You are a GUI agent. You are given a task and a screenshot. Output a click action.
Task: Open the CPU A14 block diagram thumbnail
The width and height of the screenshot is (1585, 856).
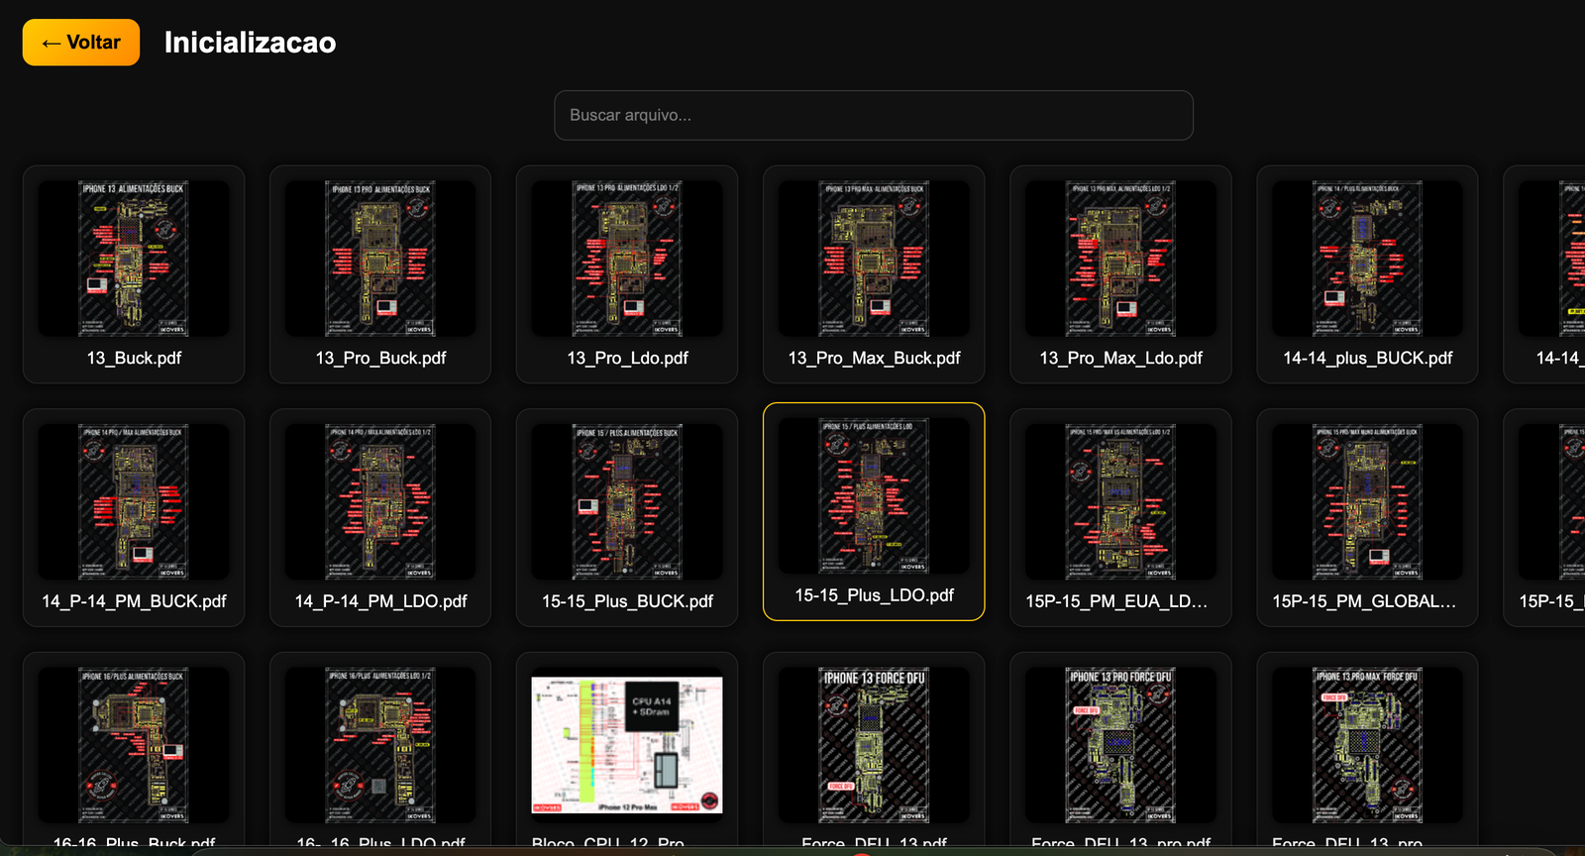(627, 745)
